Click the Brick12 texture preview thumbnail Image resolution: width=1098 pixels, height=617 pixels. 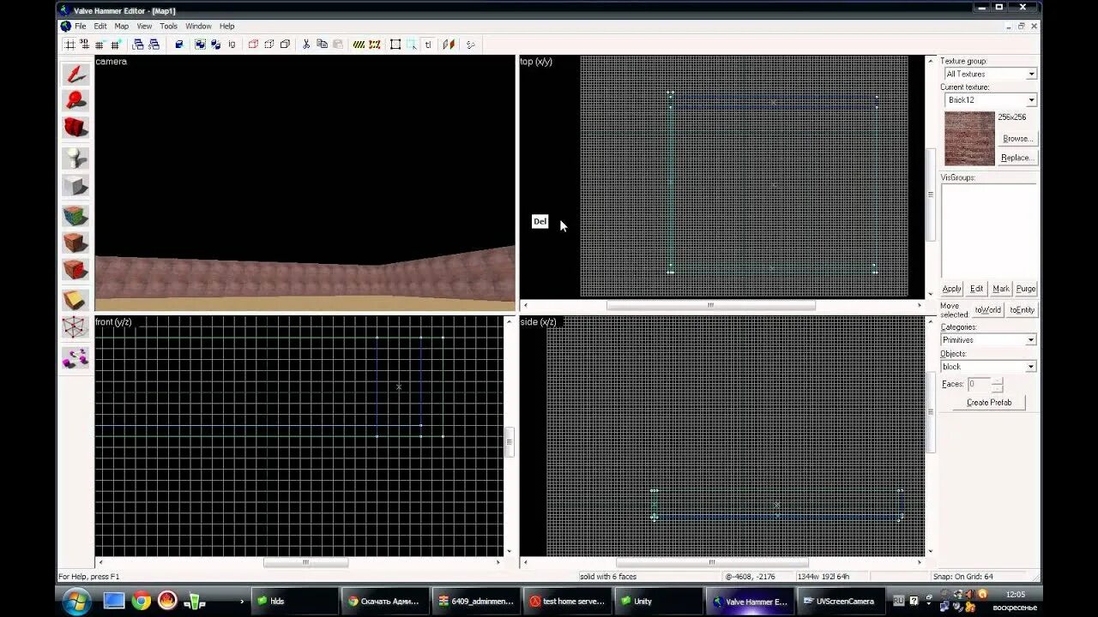pos(969,138)
